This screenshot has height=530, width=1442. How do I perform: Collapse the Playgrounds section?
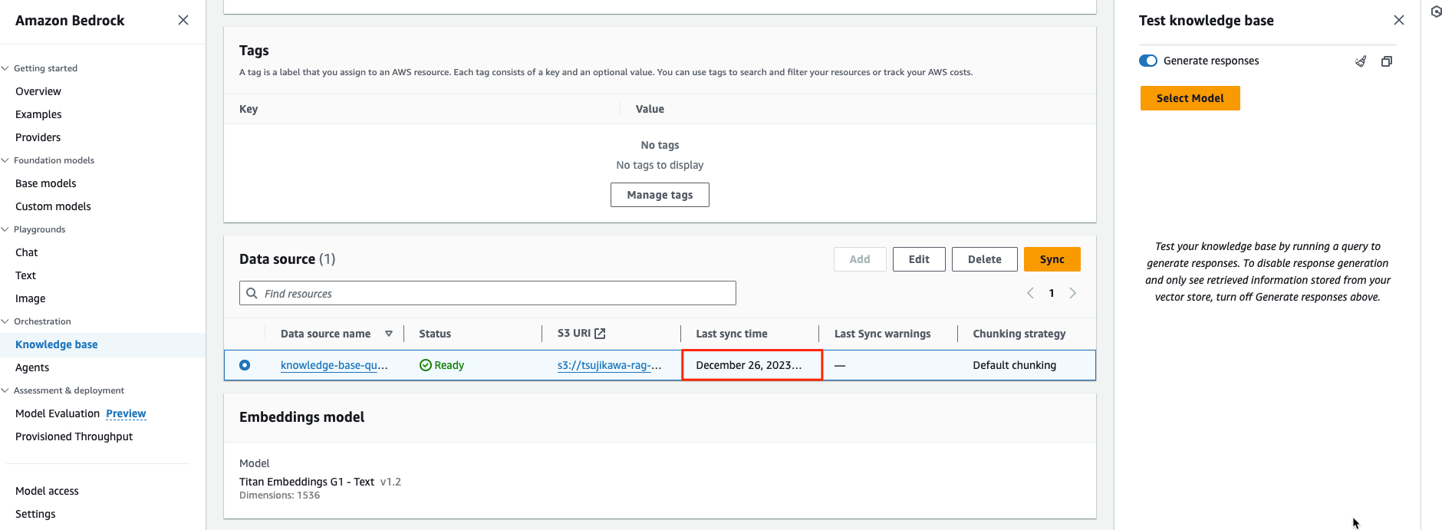click(x=5, y=229)
